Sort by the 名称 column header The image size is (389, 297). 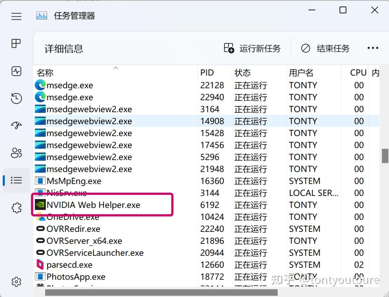pos(115,73)
